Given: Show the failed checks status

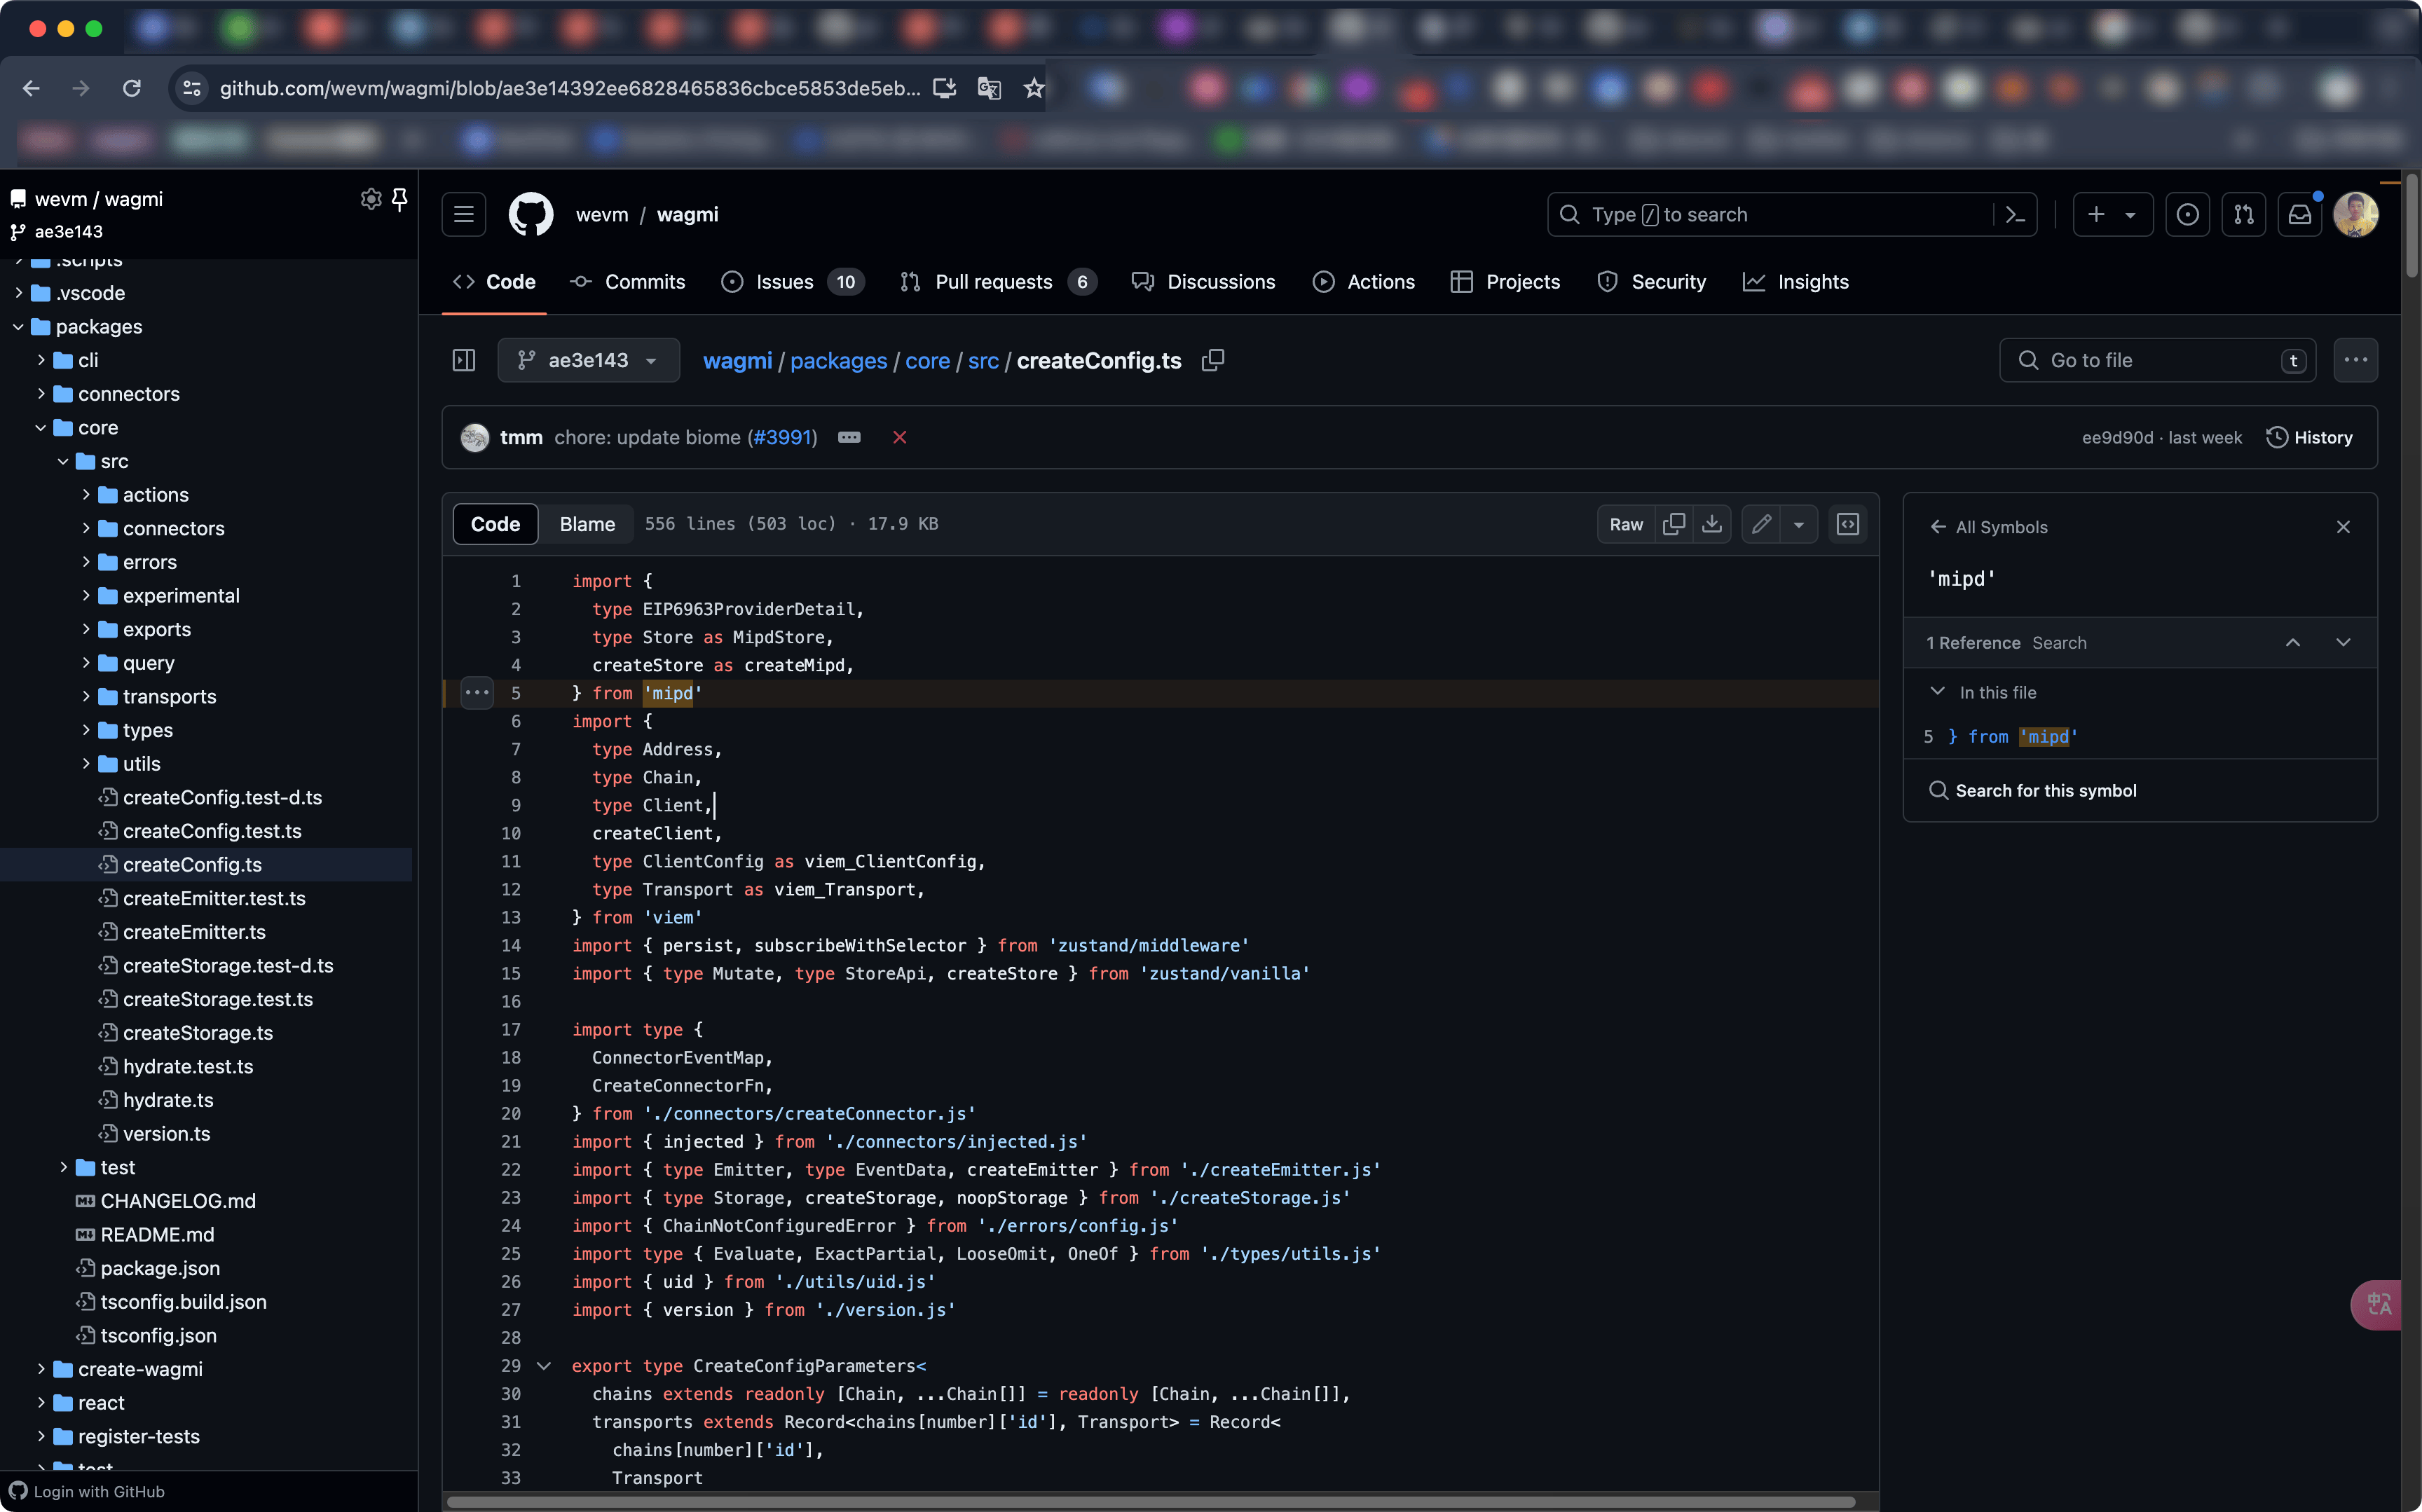Looking at the screenshot, I should (x=899, y=437).
